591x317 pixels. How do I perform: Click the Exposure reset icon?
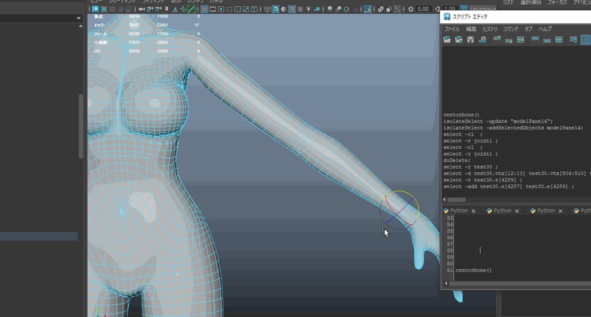coord(411,9)
